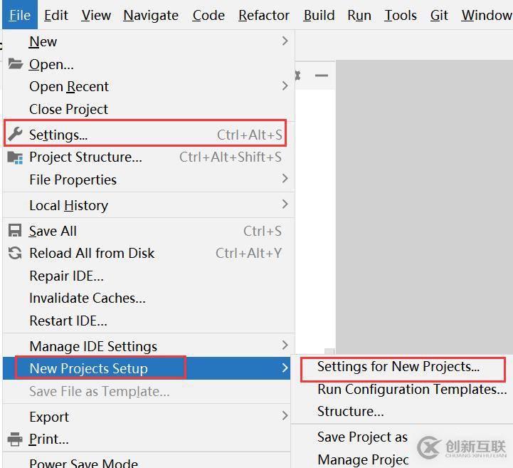Click Close Project in File menu
The height and width of the screenshot is (468, 513).
coord(69,109)
